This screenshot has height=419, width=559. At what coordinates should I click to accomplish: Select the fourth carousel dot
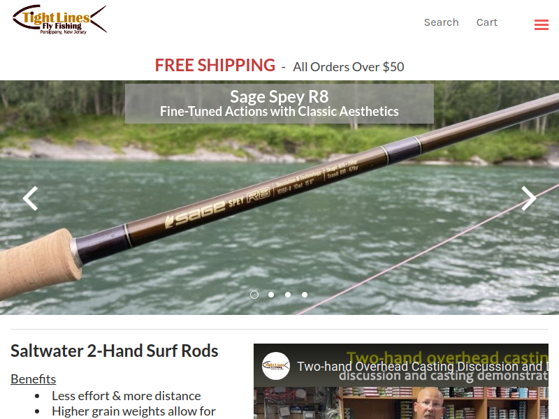(305, 295)
